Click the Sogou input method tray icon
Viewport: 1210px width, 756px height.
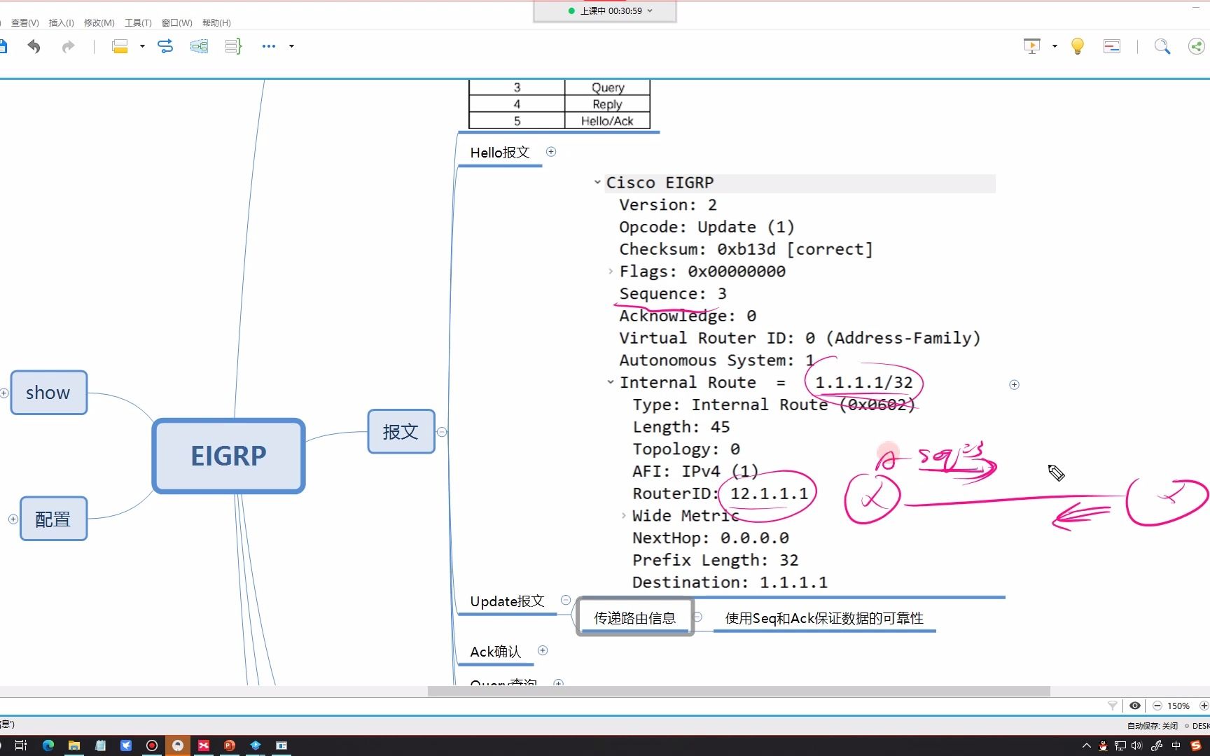tap(1196, 745)
